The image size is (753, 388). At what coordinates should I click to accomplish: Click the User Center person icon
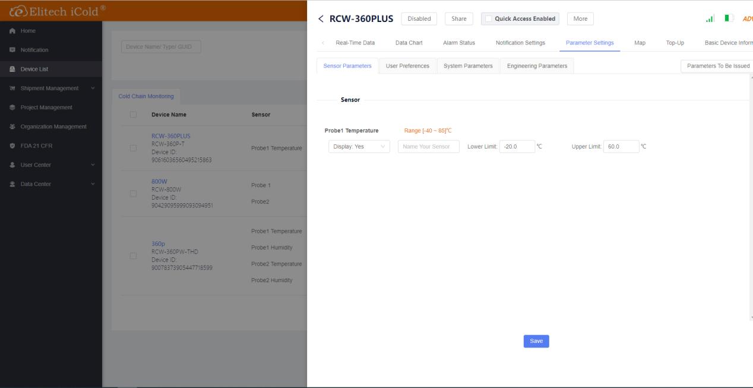pos(11,165)
